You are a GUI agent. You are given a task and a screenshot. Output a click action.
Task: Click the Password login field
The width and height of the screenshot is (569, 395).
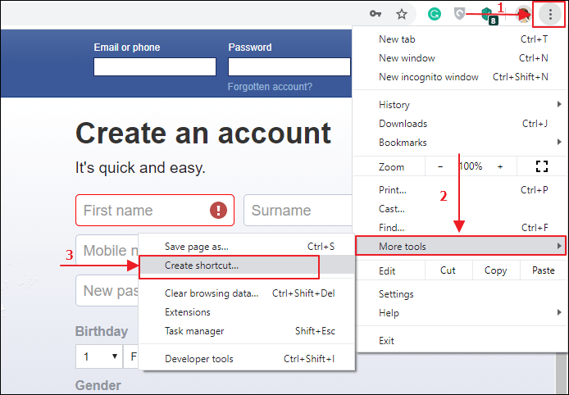click(289, 66)
